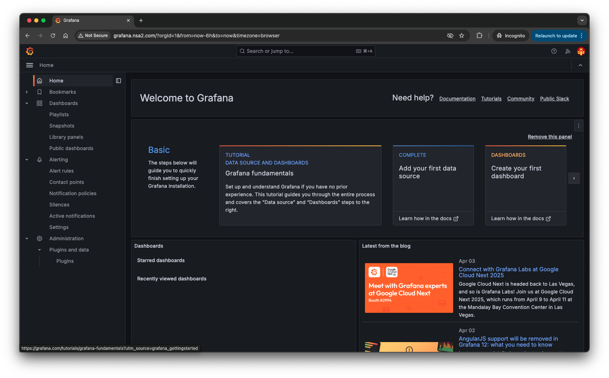Open Connect with Grafana Labs blog post
The width and height of the screenshot is (609, 378).
[508, 272]
